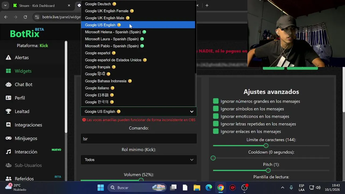Select Microsoft Laura Spanish voice
The height and width of the screenshot is (194, 345).
coord(138,39)
